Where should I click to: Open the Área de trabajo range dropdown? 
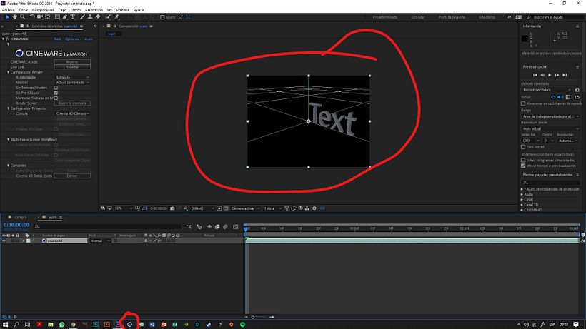(550, 116)
